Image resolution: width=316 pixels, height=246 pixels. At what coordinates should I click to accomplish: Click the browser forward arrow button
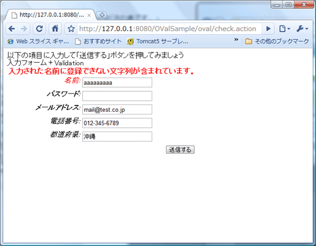point(24,28)
